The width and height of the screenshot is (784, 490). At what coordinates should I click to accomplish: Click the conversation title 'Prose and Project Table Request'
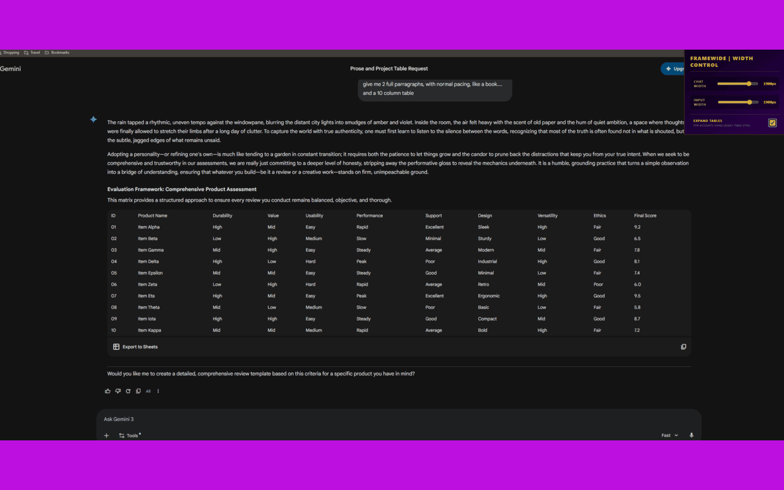tap(389, 69)
